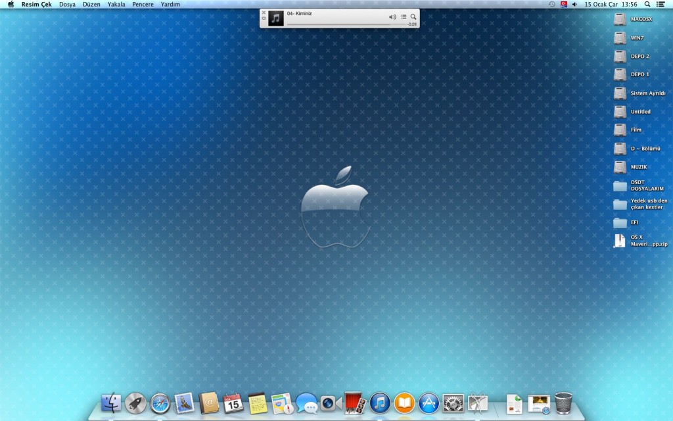Open Calendar icon showing 15

233,403
